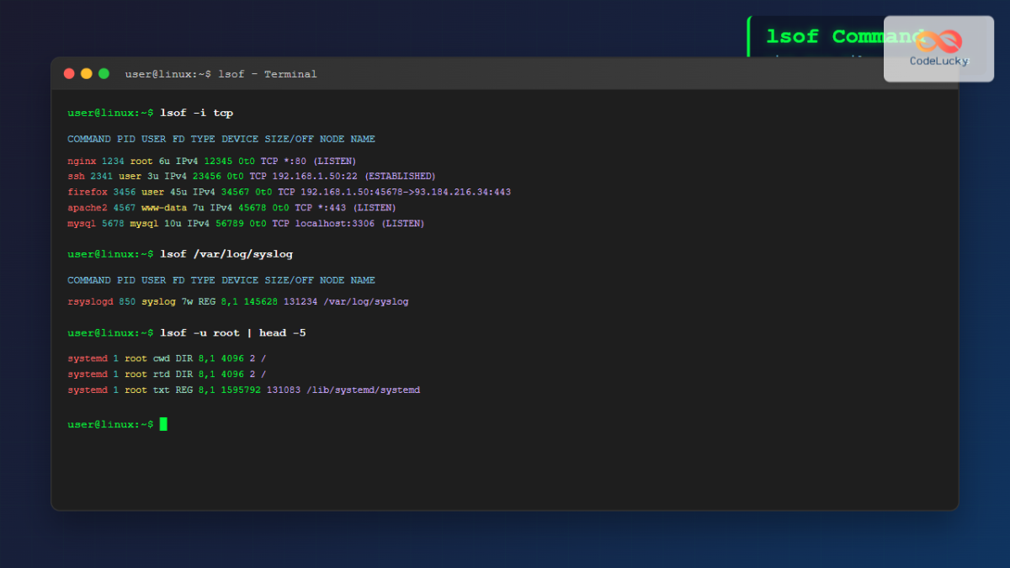Click the mysql process name

tap(82, 223)
